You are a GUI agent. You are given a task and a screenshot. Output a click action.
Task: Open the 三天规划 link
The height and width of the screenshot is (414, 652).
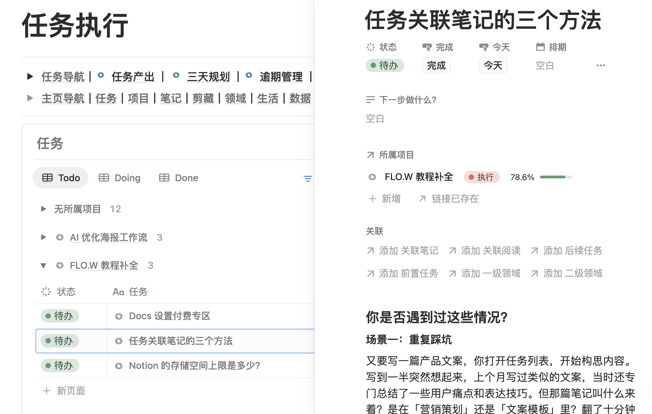tap(208, 76)
